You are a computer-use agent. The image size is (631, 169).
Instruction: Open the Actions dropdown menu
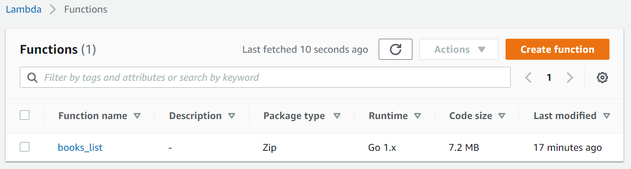pyautogui.click(x=459, y=49)
